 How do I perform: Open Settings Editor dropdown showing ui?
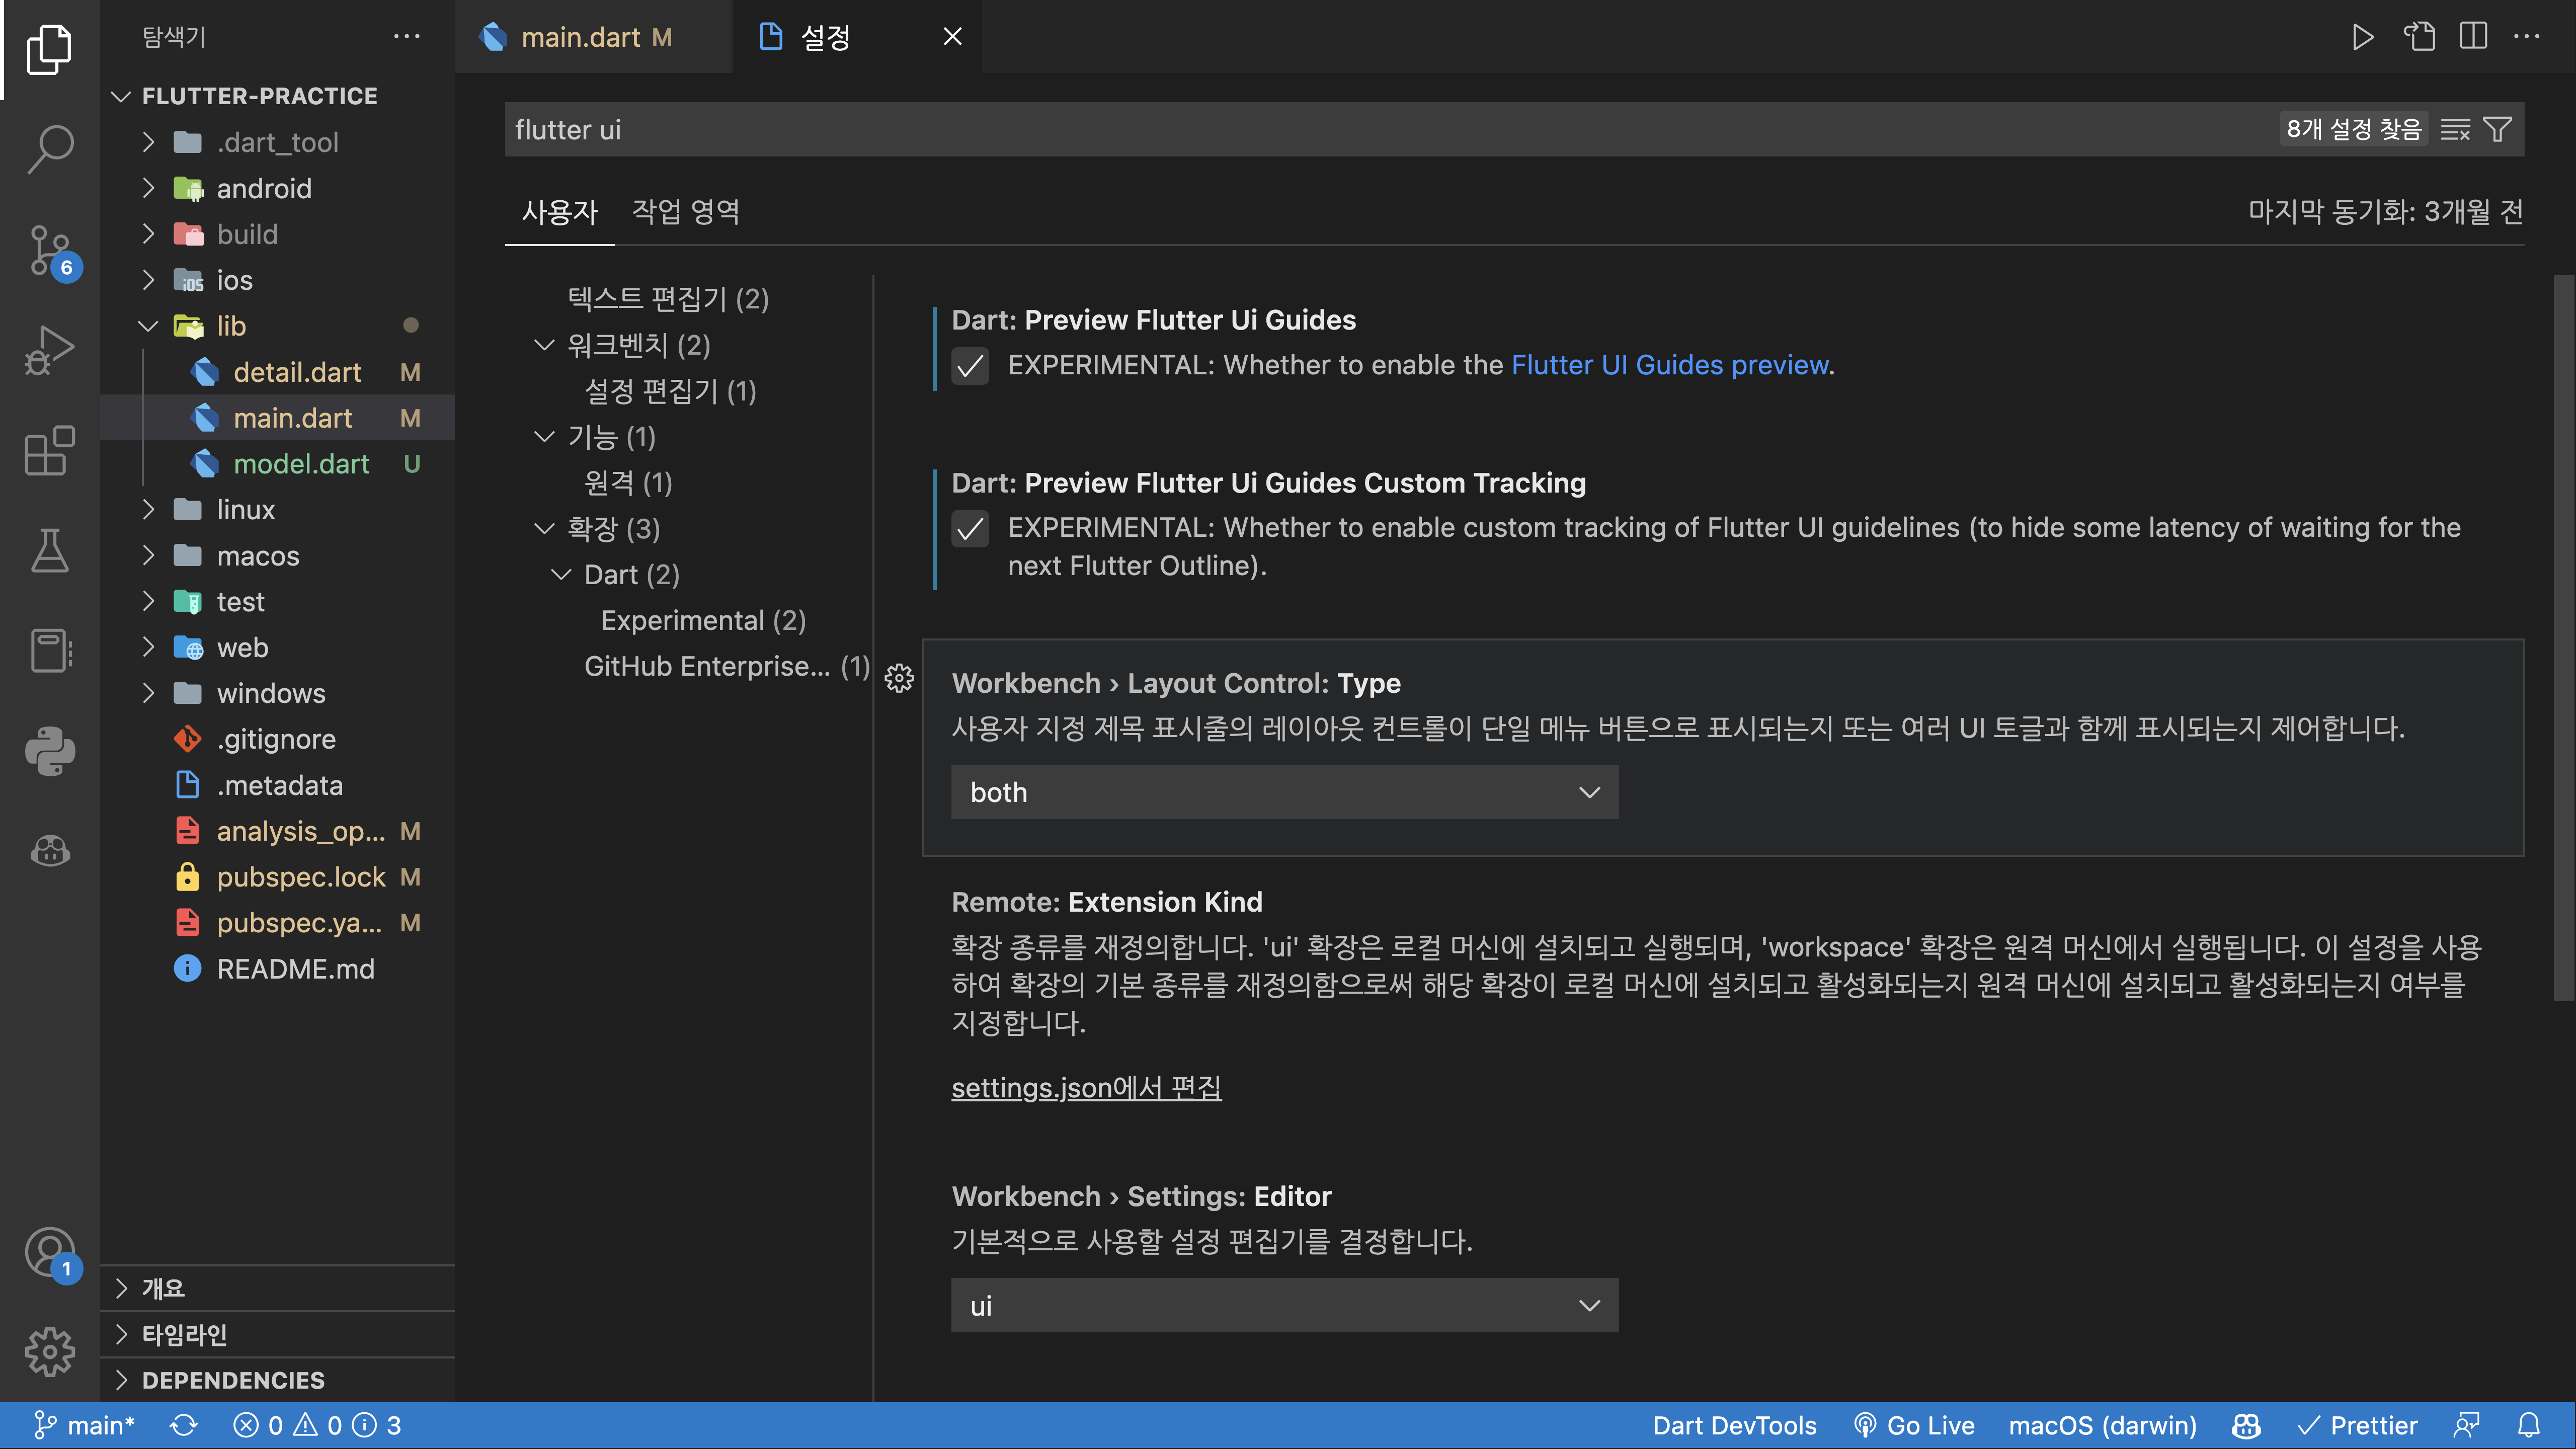(x=1284, y=1305)
